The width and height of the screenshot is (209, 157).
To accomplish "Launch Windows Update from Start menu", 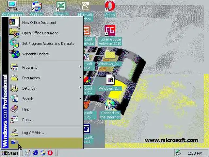I will pos(46,54).
